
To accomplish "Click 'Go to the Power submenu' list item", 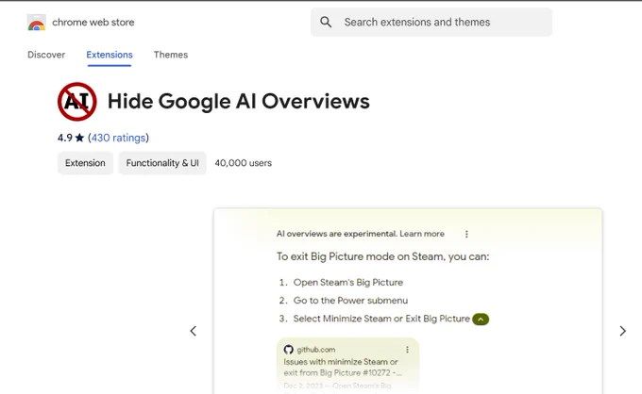I will pyautogui.click(x=350, y=301).
